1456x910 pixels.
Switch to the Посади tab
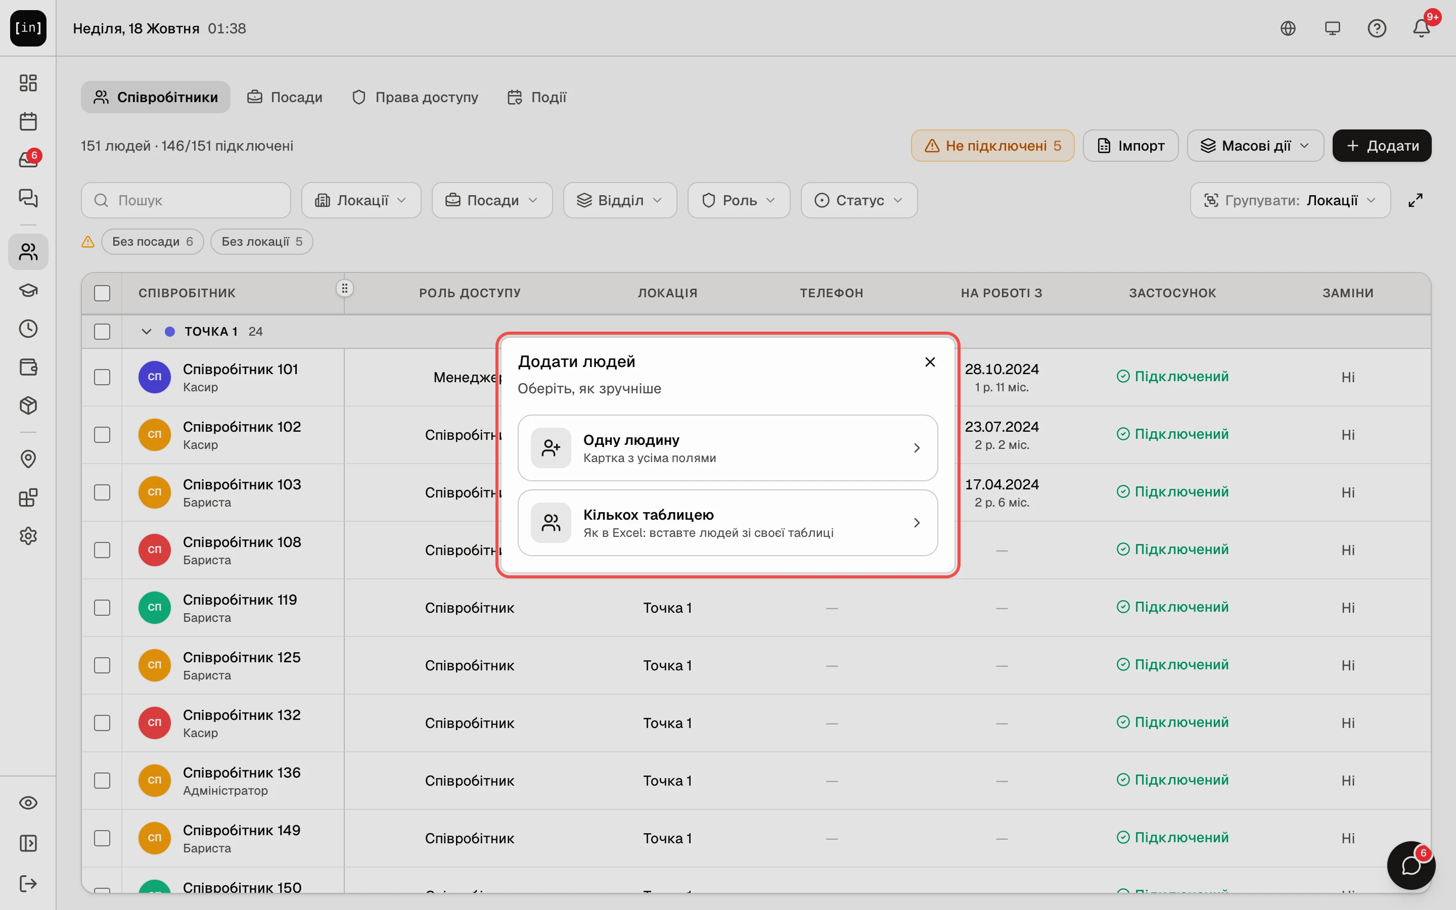pos(285,97)
